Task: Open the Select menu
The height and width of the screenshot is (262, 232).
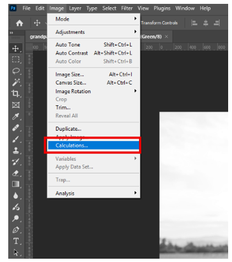Action: (x=109, y=8)
